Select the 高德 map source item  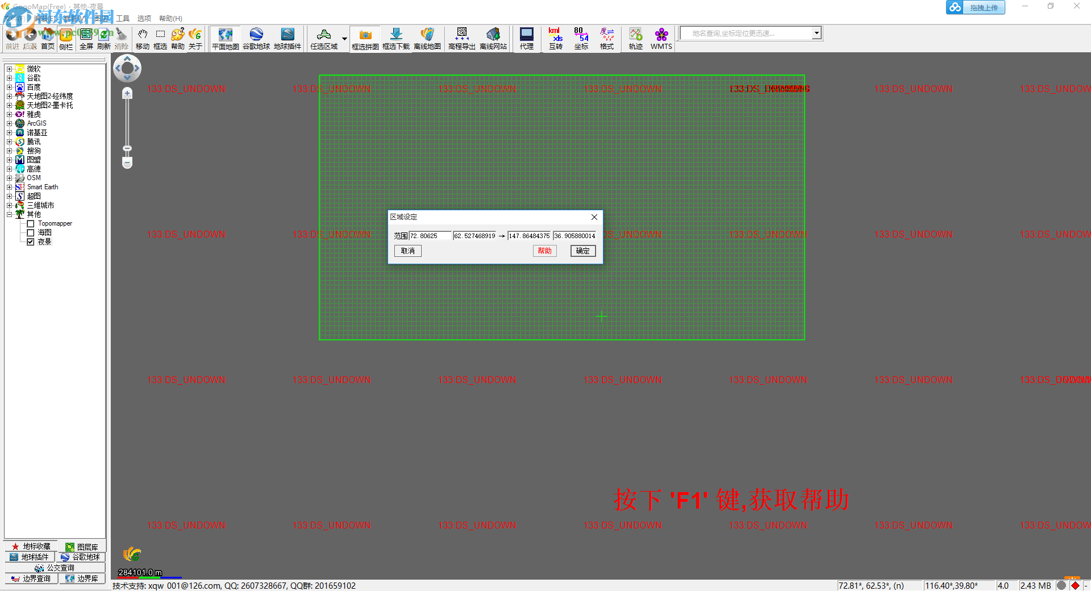(34, 169)
